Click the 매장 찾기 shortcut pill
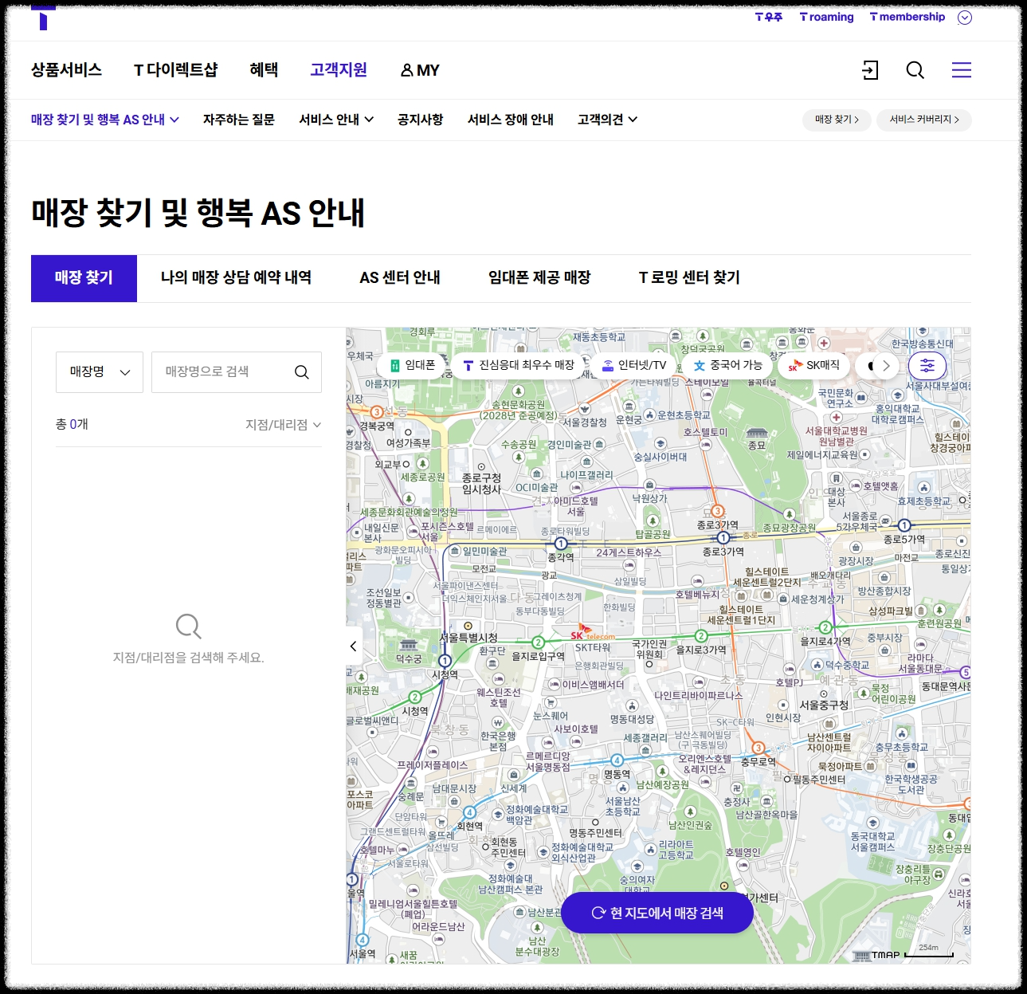 pos(837,120)
